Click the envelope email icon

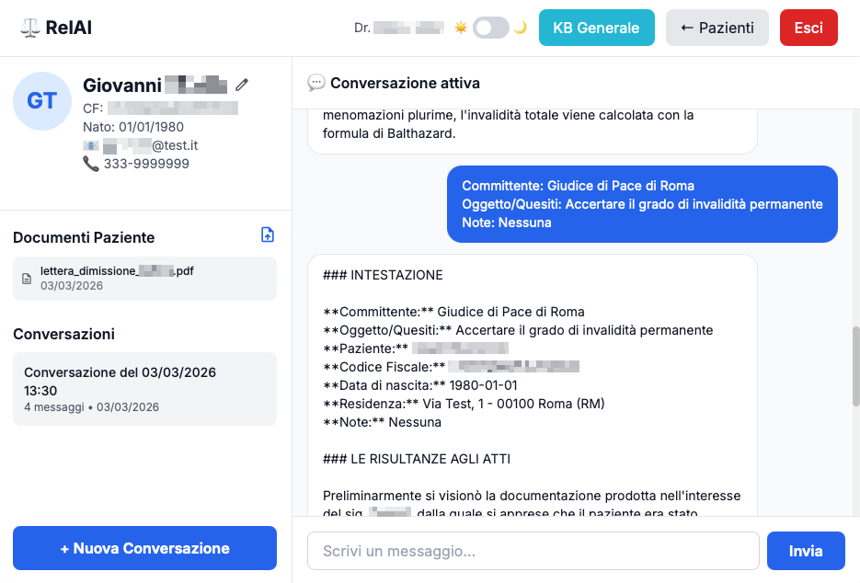90,145
